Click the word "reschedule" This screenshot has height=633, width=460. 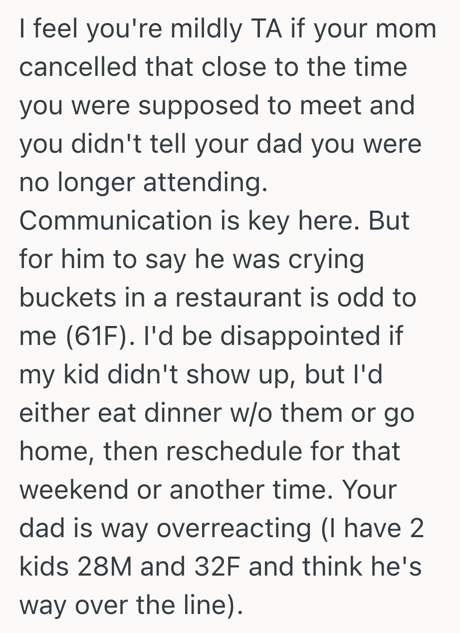coord(230,451)
